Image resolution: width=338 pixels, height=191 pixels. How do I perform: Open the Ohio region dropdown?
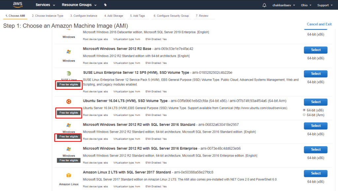pyautogui.click(x=306, y=5)
